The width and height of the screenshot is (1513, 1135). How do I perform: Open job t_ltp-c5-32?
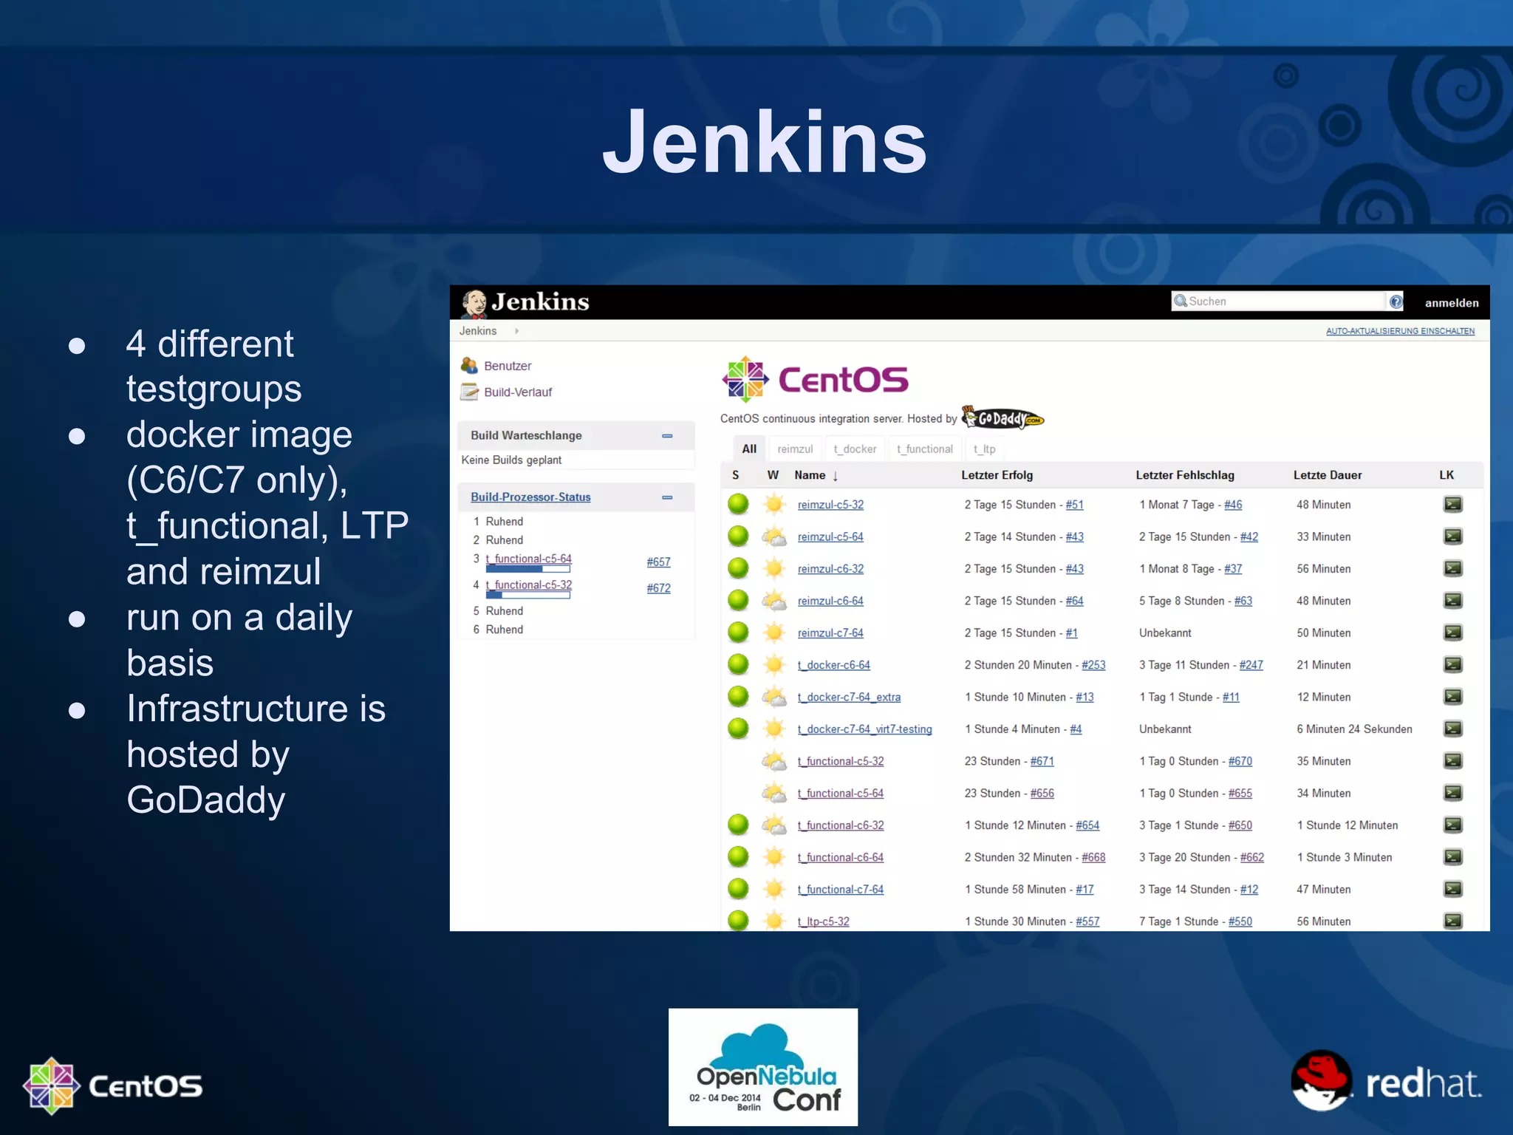point(823,921)
